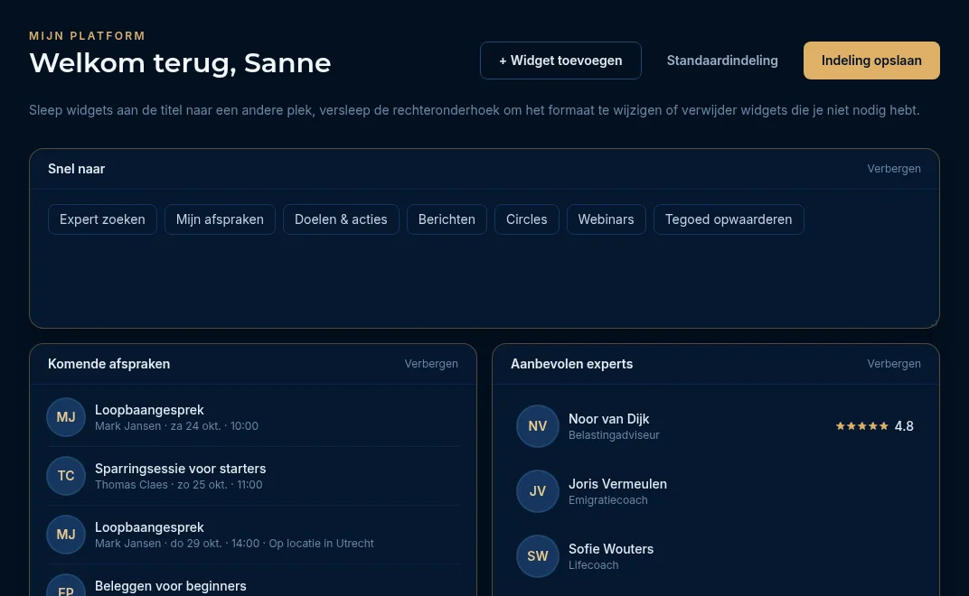This screenshot has height=596, width=969.
Task: Open Doelen & acties shortcut
Action: coord(341,219)
